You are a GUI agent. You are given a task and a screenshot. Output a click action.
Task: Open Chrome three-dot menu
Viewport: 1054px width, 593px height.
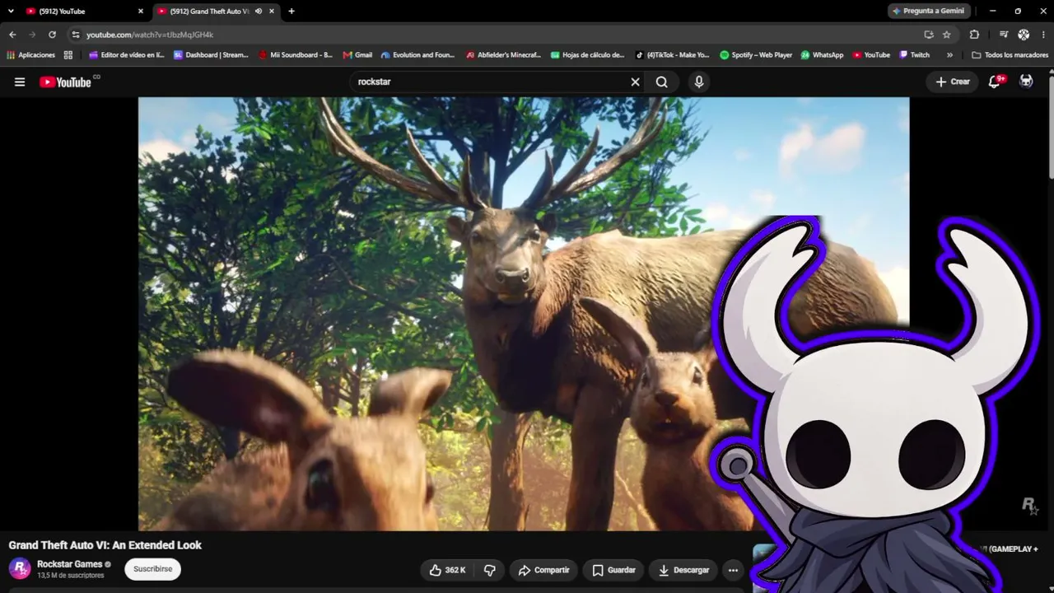[1042, 35]
